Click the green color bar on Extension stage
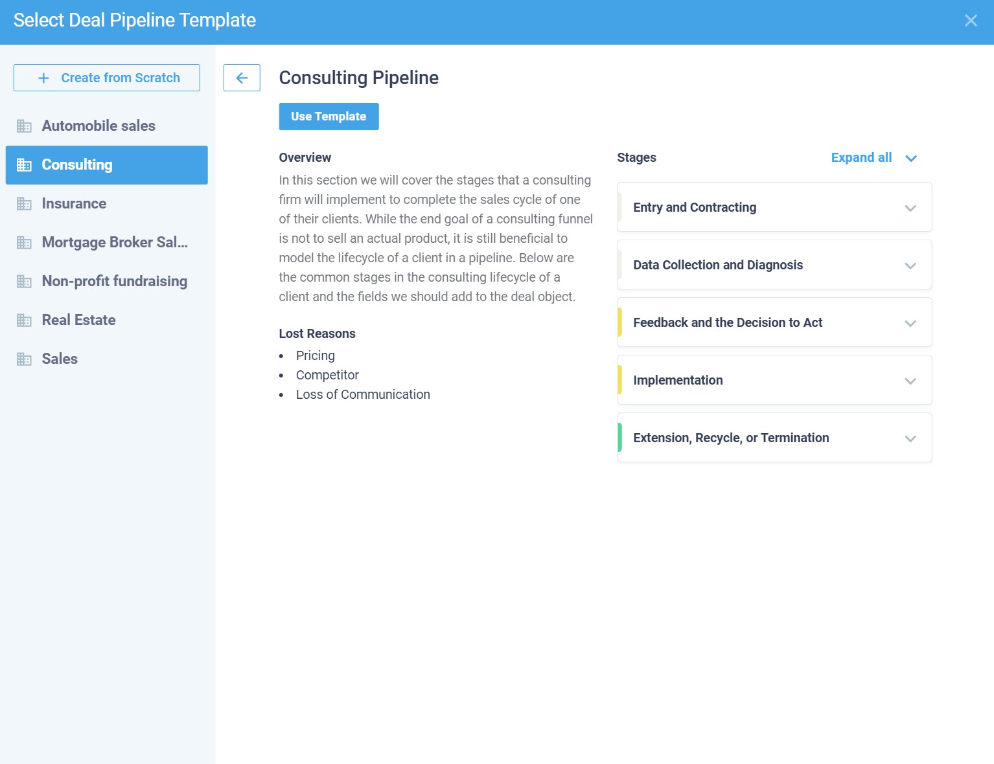 [x=620, y=438]
